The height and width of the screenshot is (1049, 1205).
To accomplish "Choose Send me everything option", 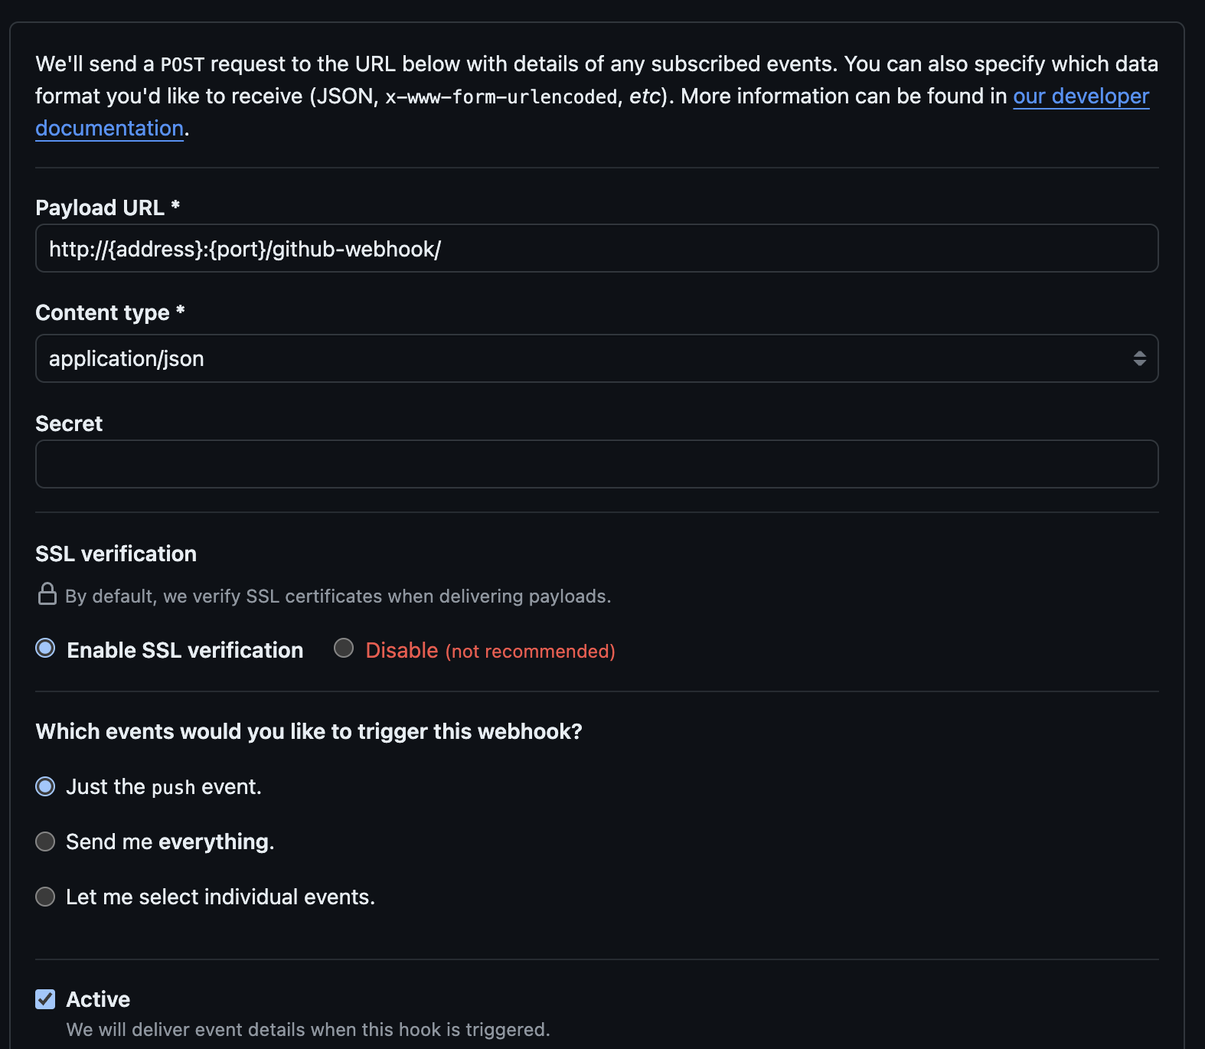I will pyautogui.click(x=46, y=841).
